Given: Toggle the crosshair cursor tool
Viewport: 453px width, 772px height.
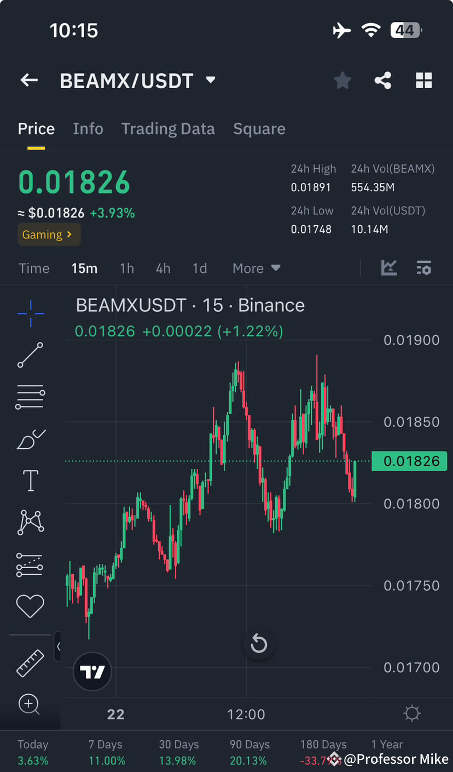Looking at the screenshot, I should 30,313.
